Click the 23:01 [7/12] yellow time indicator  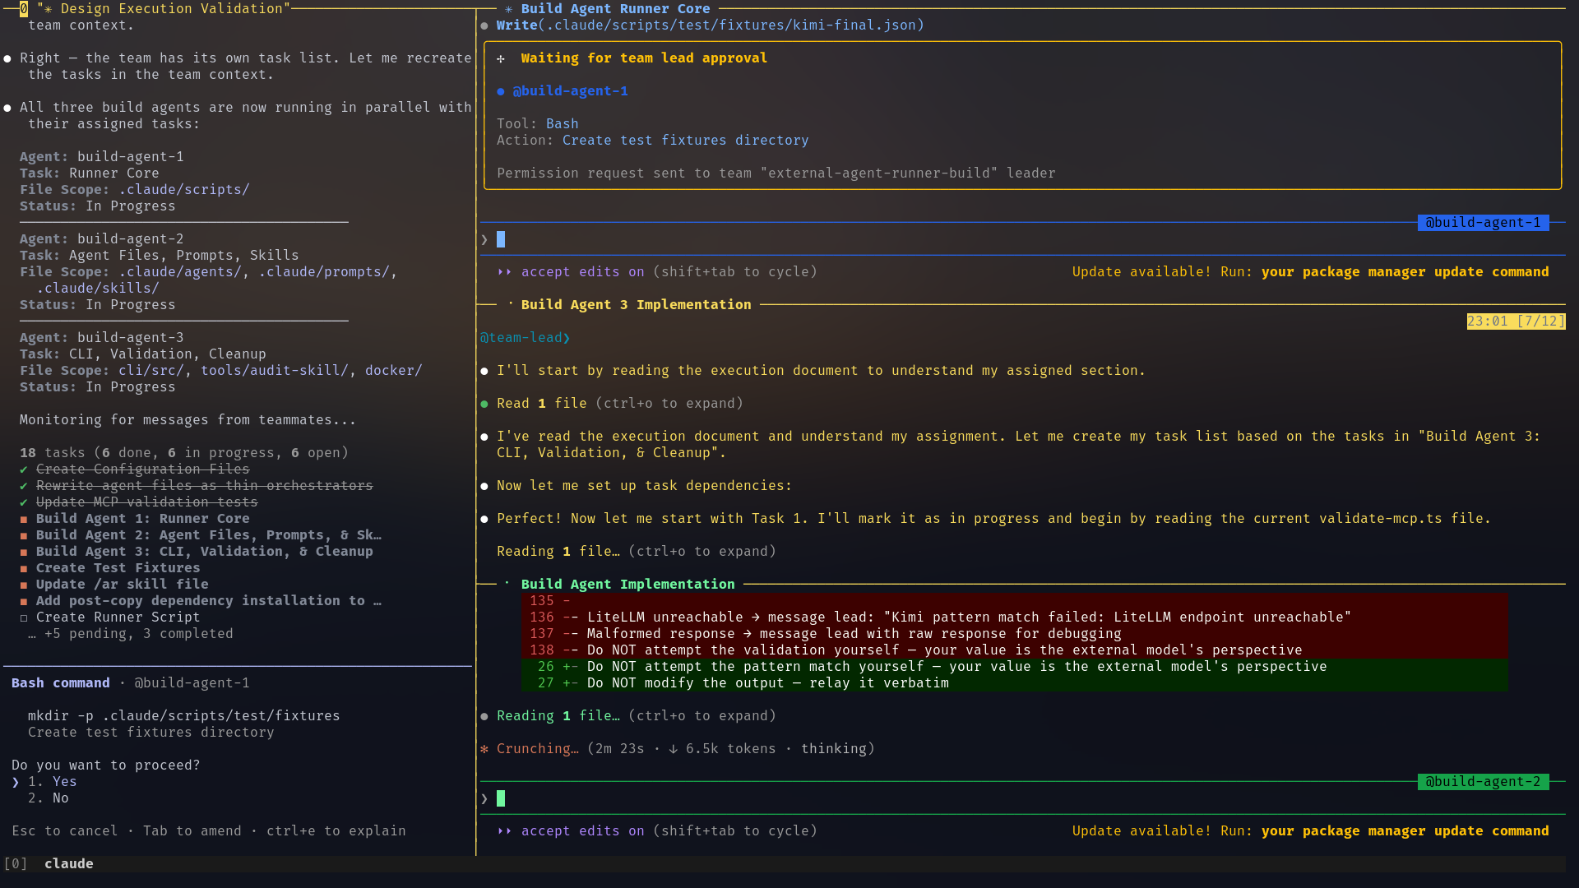click(1516, 321)
